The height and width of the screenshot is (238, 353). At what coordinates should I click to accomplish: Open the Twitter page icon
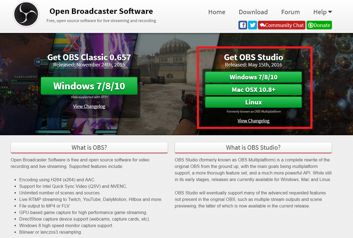(x=252, y=25)
